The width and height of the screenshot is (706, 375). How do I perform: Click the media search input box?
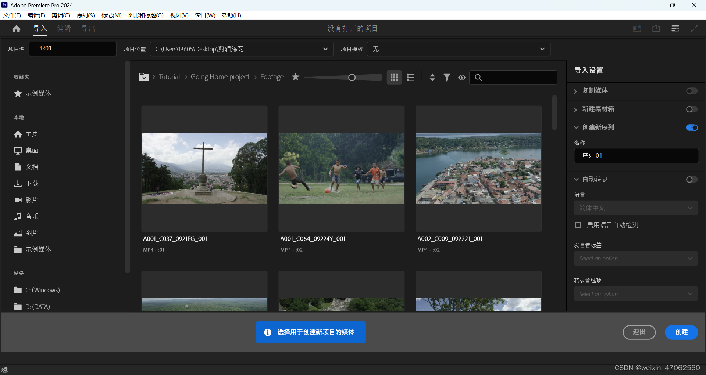click(x=513, y=77)
